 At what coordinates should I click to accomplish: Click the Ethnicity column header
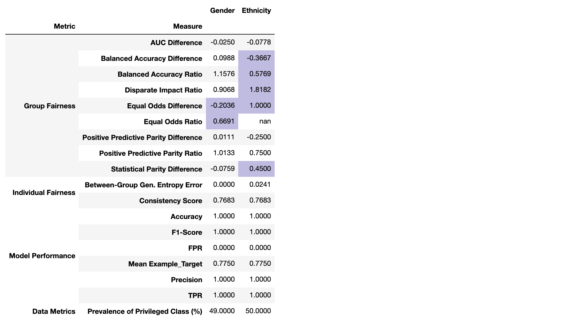click(x=256, y=11)
